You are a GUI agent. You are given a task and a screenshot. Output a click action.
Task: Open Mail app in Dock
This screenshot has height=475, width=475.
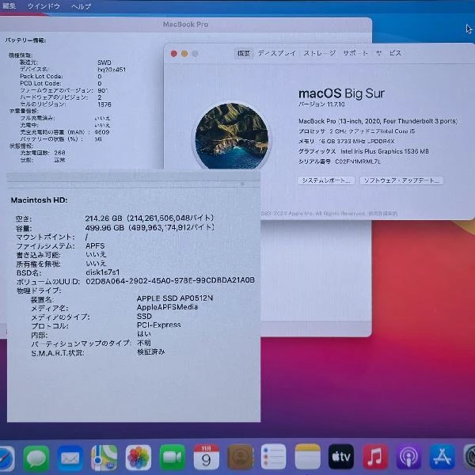(70, 458)
